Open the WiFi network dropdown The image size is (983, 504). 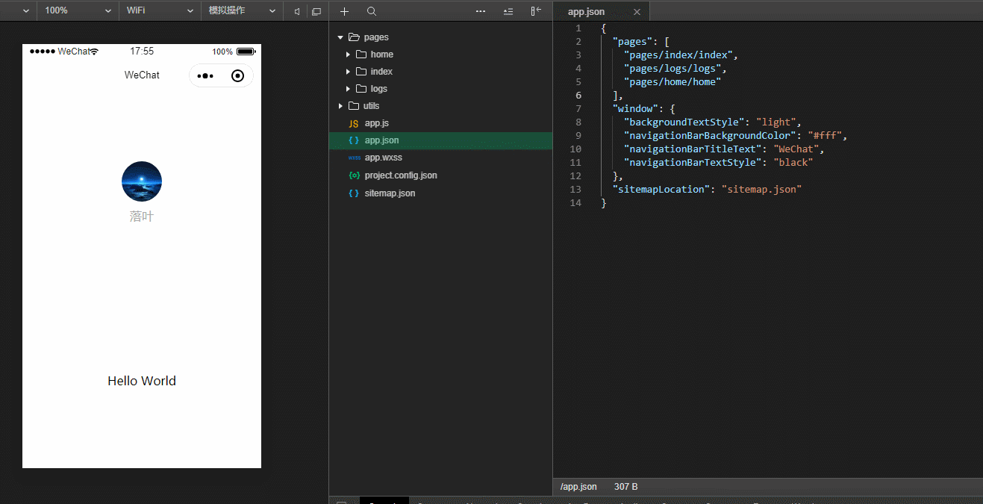[x=159, y=11]
